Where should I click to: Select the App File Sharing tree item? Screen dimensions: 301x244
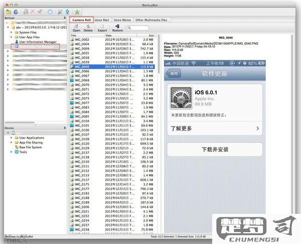[31, 143]
